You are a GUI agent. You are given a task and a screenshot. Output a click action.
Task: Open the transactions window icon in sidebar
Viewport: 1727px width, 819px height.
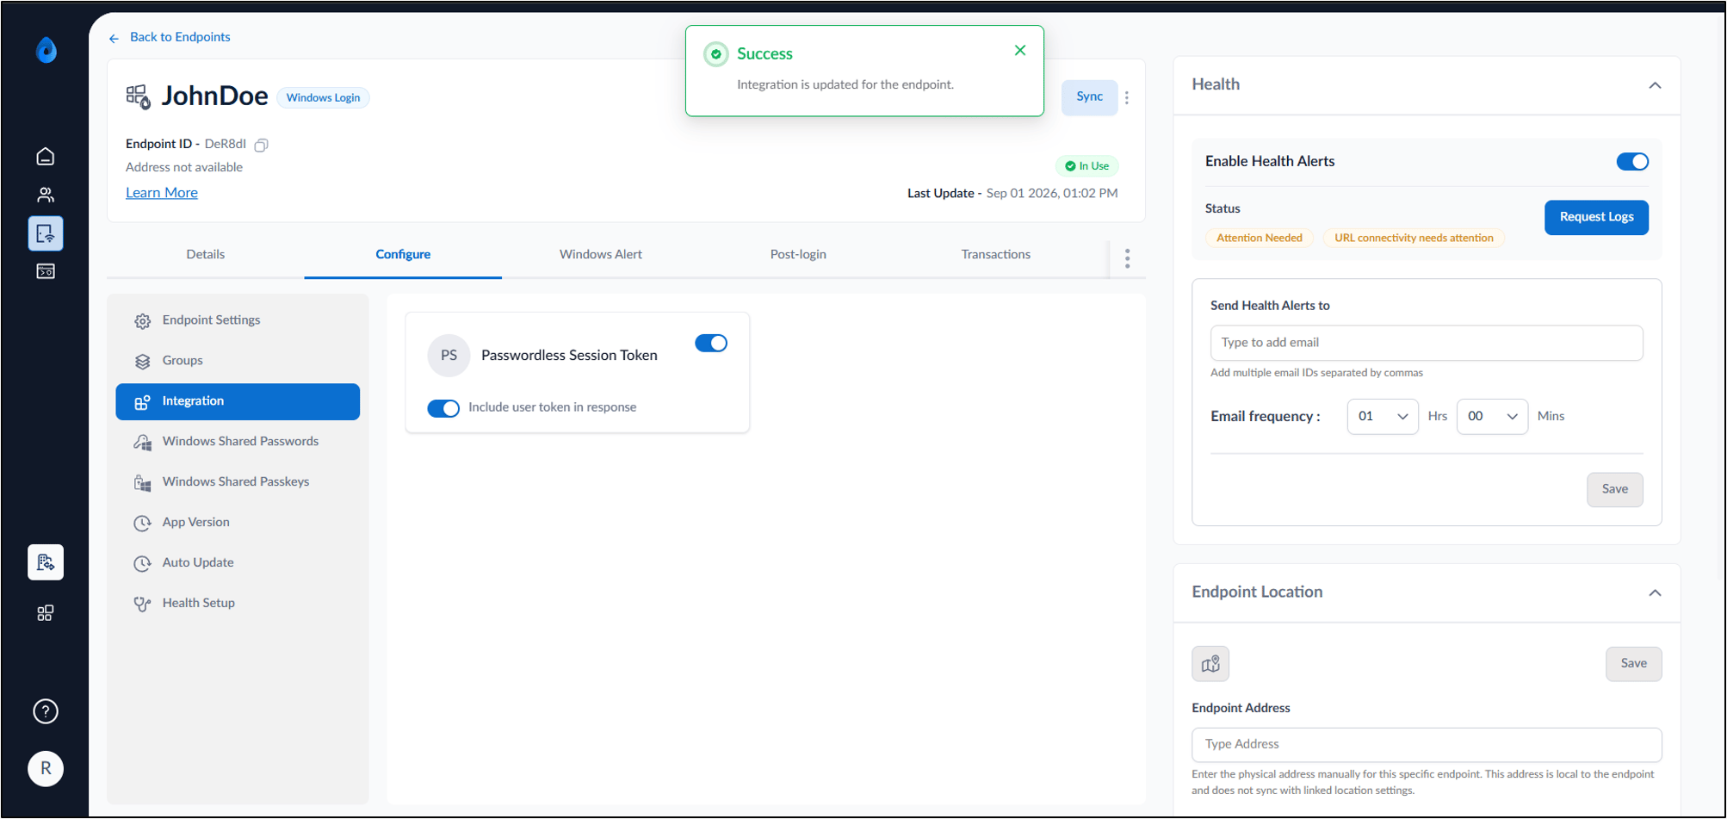46,271
